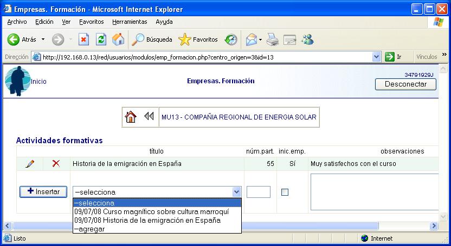The width and height of the screenshot is (451, 246).
Task: Click the site logo silhouette image
Action: pos(18,81)
